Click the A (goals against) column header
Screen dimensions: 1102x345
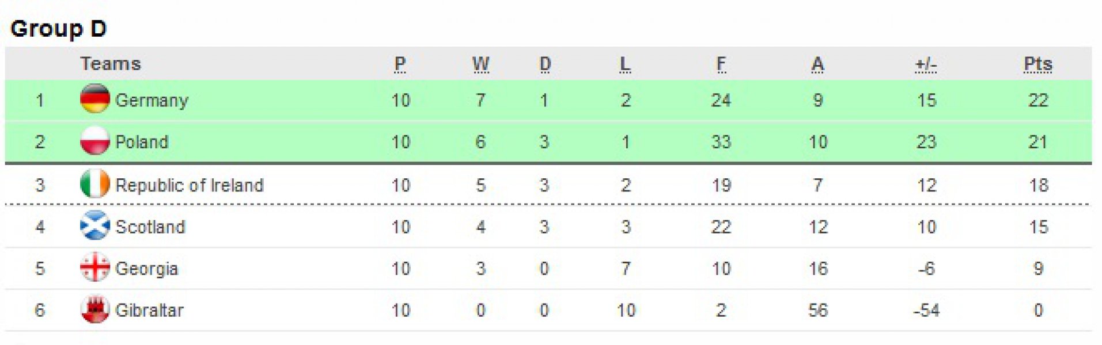pyautogui.click(x=817, y=64)
